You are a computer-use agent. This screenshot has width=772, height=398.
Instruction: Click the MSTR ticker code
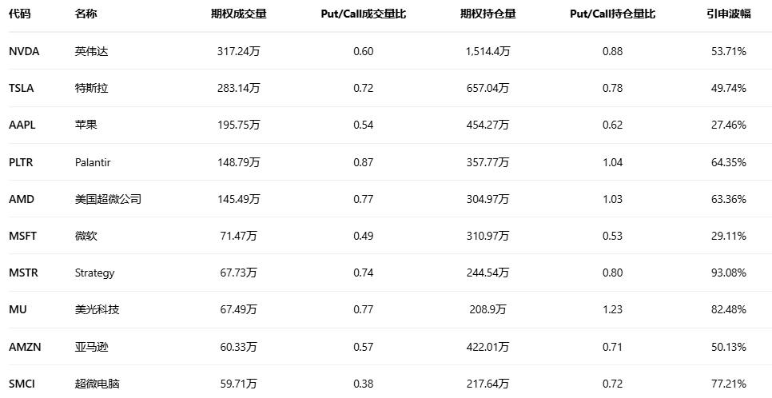[23, 273]
